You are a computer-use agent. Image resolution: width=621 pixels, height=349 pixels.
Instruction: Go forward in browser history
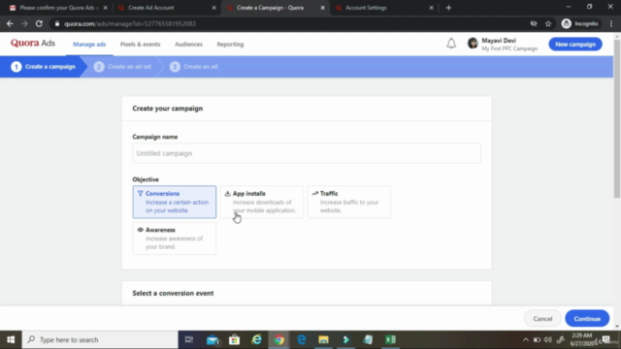point(24,23)
